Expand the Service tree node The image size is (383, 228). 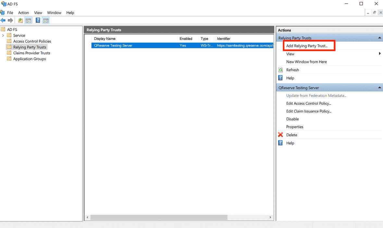click(3, 35)
